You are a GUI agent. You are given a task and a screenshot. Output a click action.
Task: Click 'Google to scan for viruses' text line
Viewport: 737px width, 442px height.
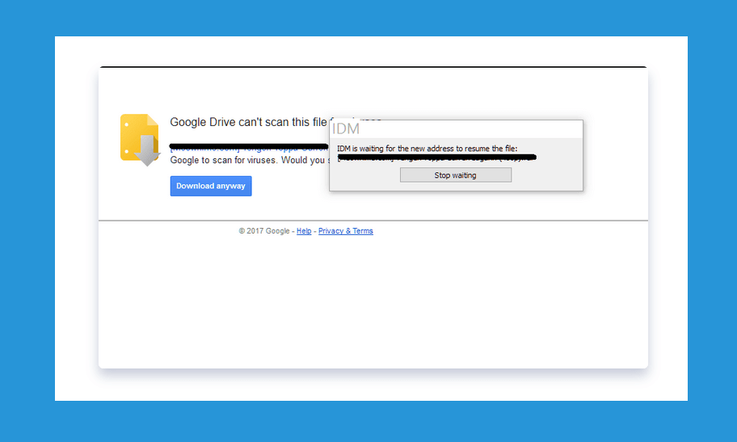tap(250, 160)
